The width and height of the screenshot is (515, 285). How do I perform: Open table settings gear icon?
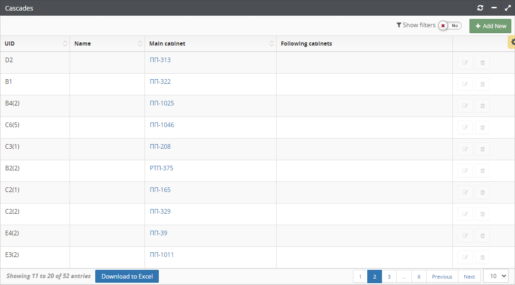[x=513, y=42]
